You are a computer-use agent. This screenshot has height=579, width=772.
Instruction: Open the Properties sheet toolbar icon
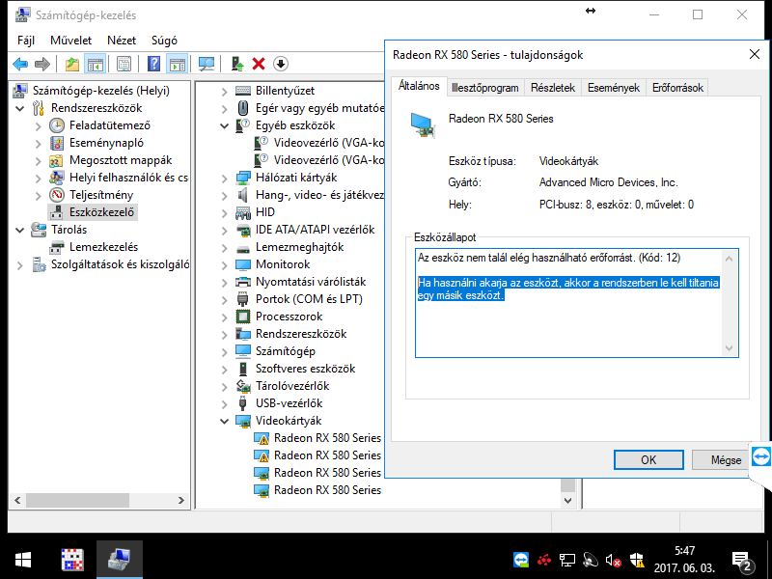coord(124,64)
